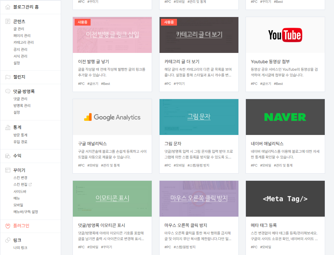Click the 카테고리 글 더 보기 card title
The width and height of the screenshot is (334, 255).
point(182,62)
